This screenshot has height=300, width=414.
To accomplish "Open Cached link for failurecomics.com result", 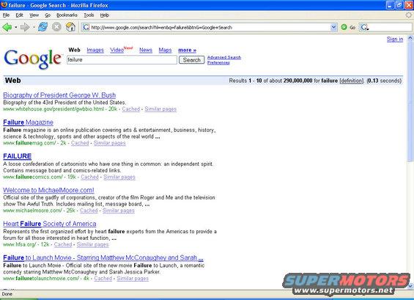I will pyautogui.click(x=89, y=177).
